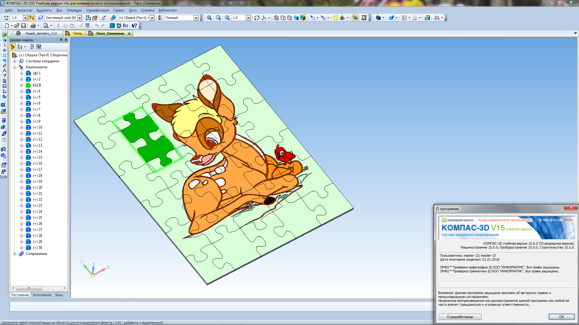Click the array of points sidebar icon

(4, 55)
